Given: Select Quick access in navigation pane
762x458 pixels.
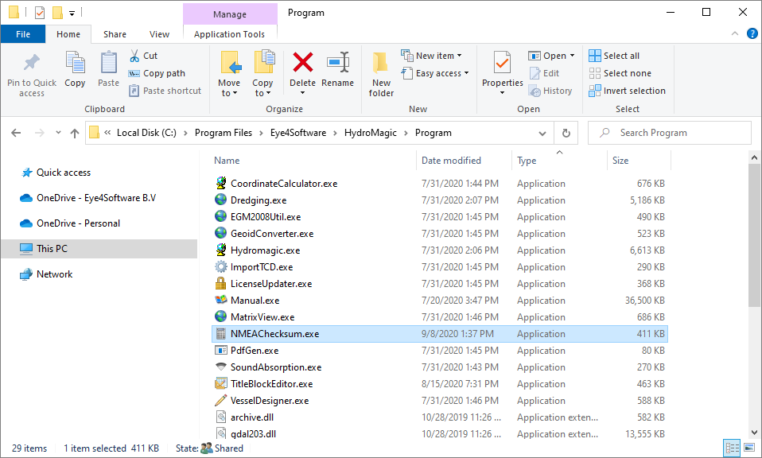Looking at the screenshot, I should point(63,173).
